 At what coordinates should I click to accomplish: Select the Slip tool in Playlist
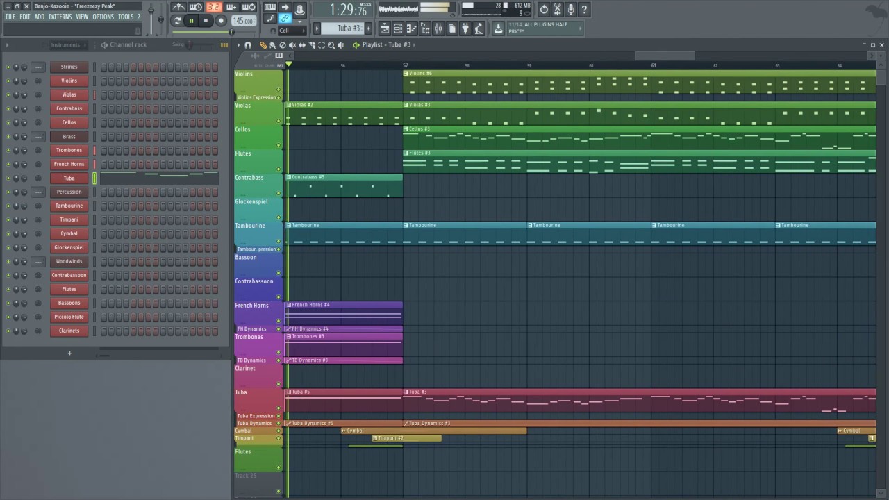tap(301, 45)
